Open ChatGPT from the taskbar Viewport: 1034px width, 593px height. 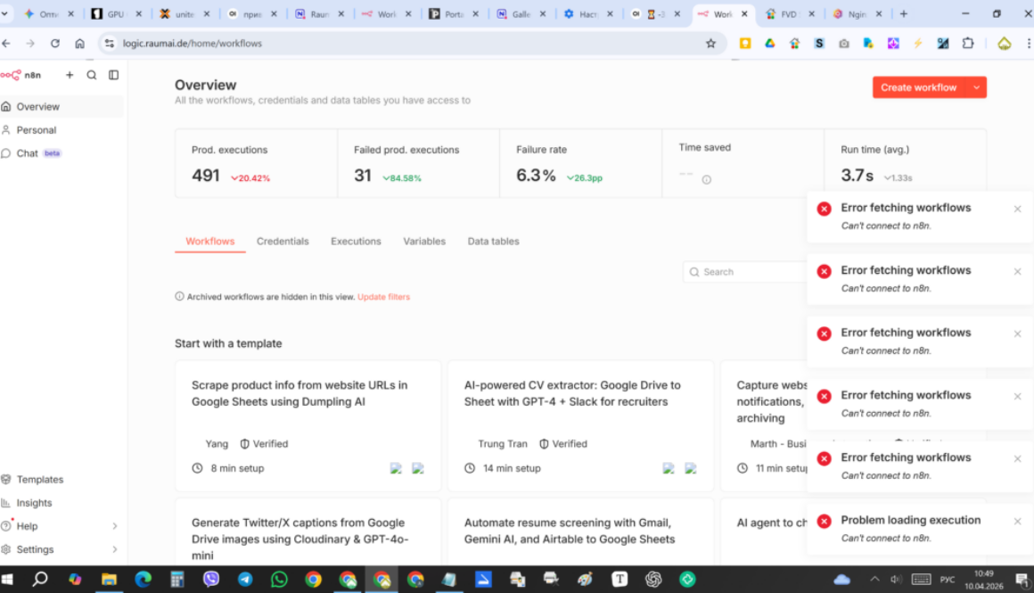(653, 579)
